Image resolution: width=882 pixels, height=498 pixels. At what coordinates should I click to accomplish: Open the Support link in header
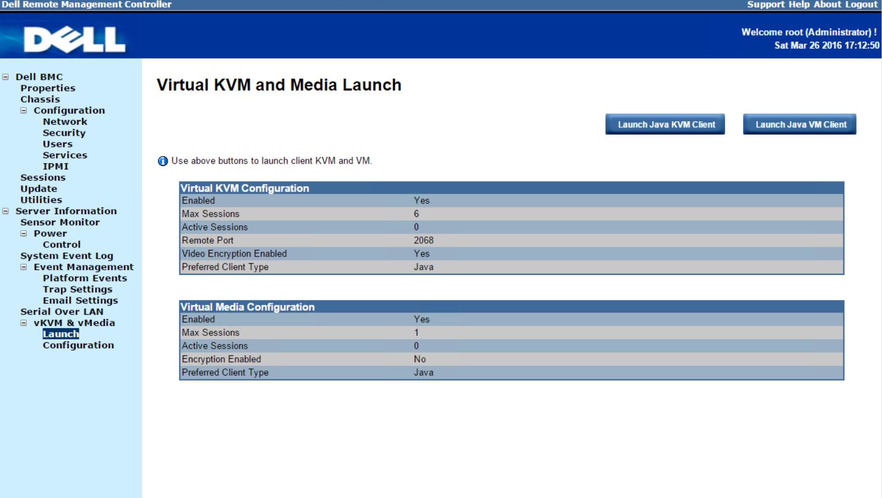(x=766, y=4)
